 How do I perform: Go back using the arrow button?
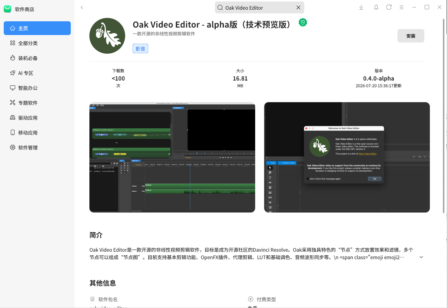click(x=82, y=7)
